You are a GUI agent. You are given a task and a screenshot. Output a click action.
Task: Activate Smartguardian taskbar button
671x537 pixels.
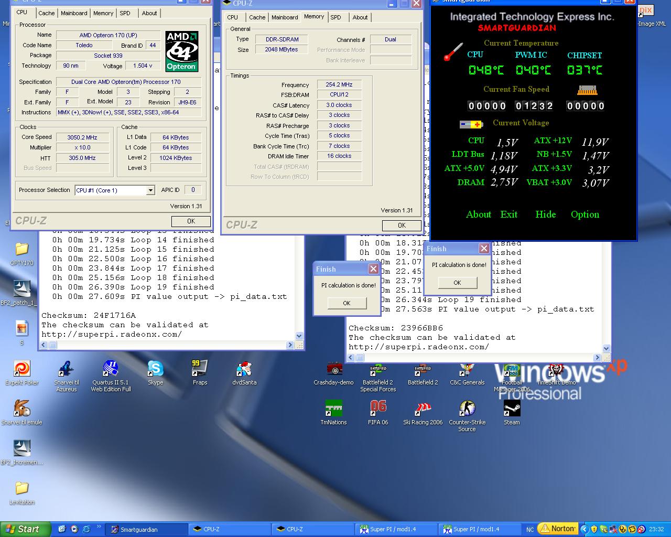(146, 529)
